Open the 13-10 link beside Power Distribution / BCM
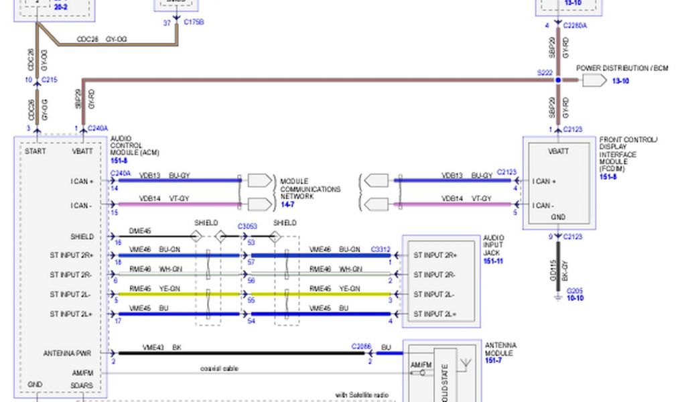The height and width of the screenshot is (402, 686). [x=619, y=80]
